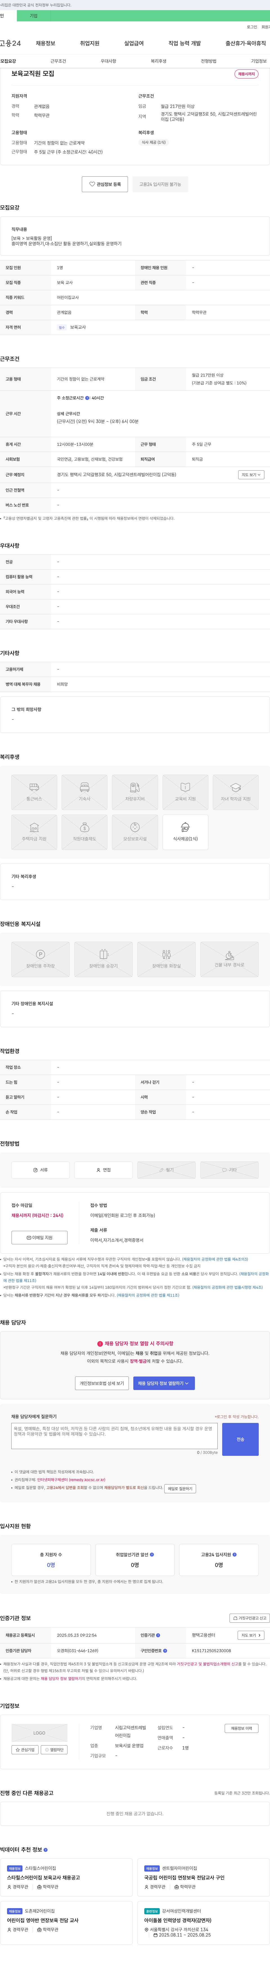This screenshot has height=1970, width=270.
Task: Click the heart icon on 관심정보 등록
Action: pyautogui.click(x=92, y=184)
